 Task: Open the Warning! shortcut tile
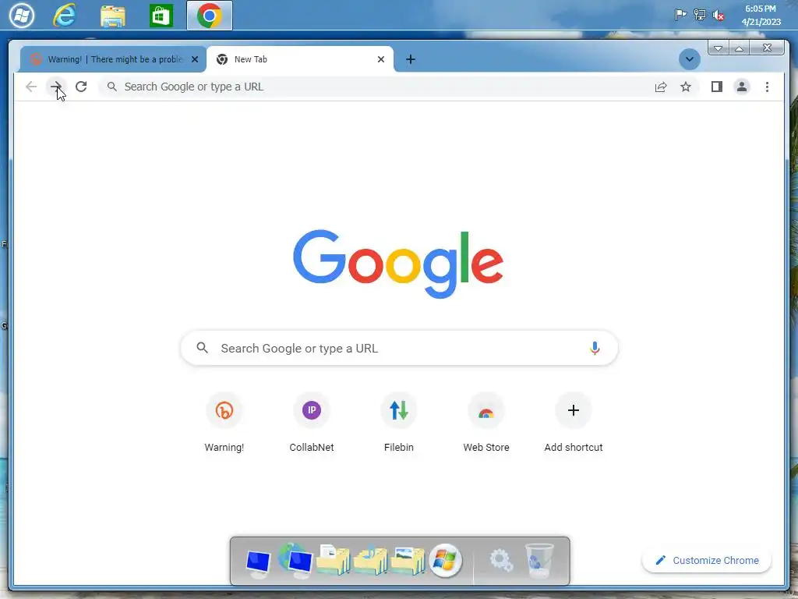pos(224,424)
